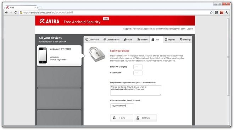Select the GT-I9000 phone thumbnail
234x130 pixels.
click(x=43, y=56)
